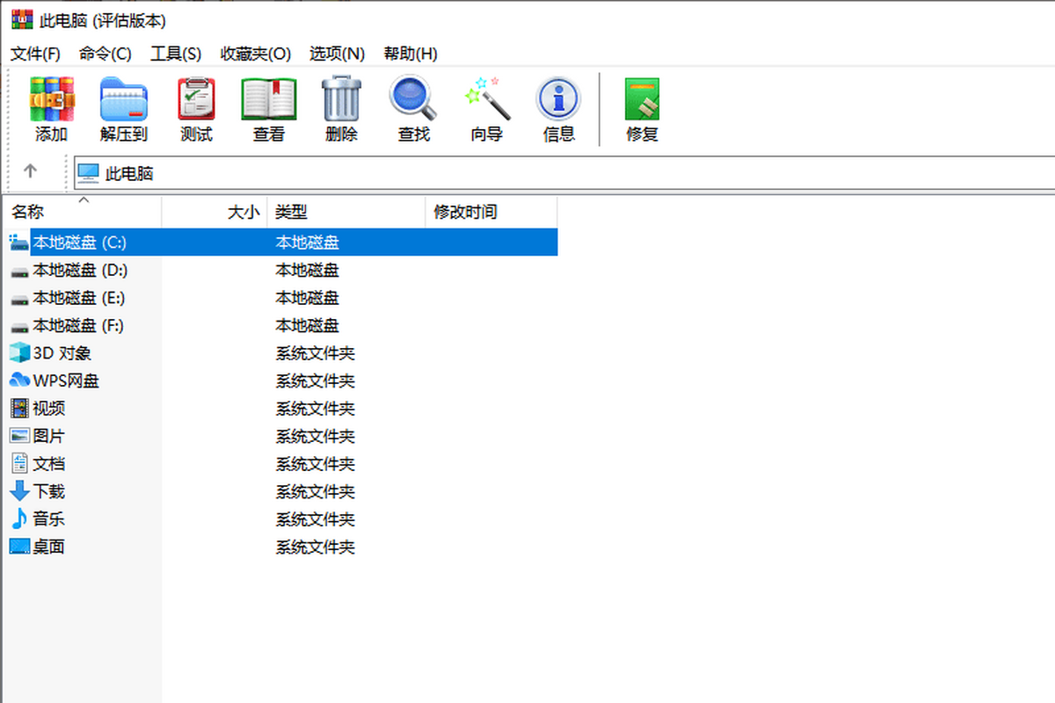
Task: Click the 文档 document icon
Action: [19, 464]
